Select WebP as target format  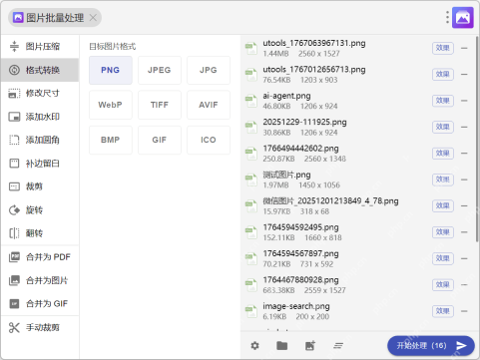coord(111,105)
